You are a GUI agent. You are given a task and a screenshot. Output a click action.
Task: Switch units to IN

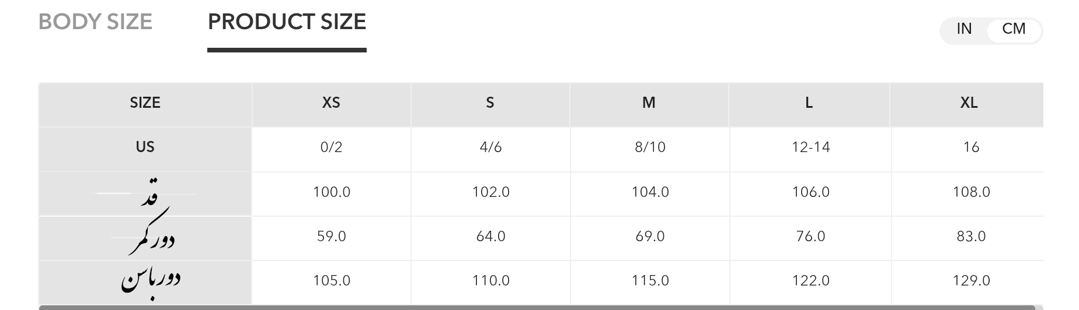point(964,29)
